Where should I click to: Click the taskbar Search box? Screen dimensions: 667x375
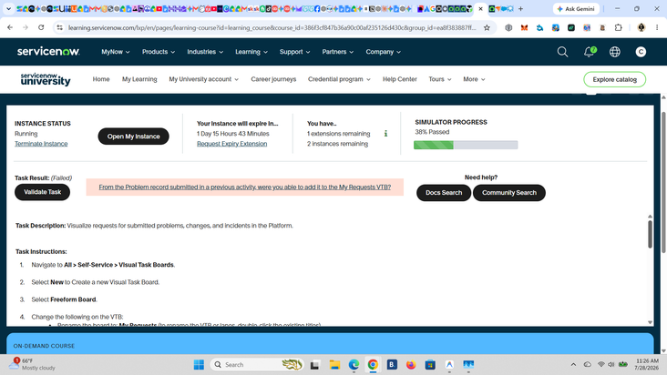click(x=257, y=364)
